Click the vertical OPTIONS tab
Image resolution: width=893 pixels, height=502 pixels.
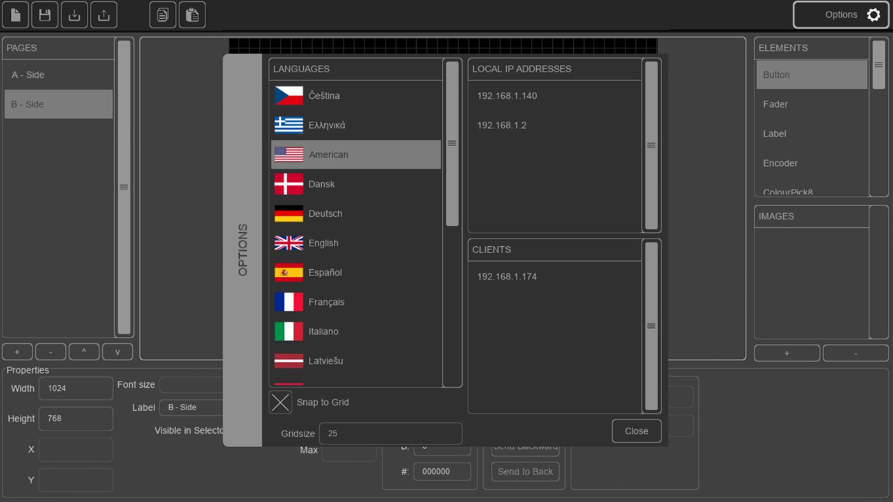tap(243, 249)
